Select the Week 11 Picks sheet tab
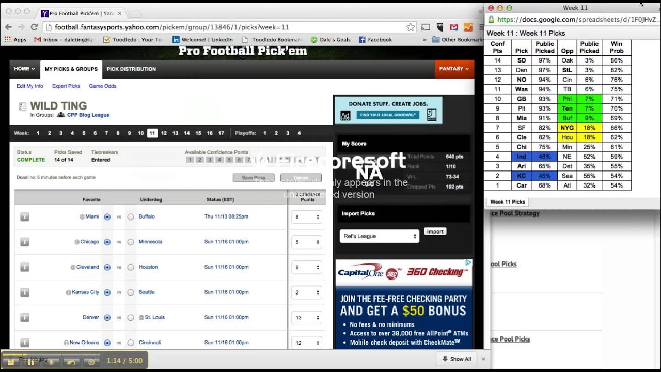 pyautogui.click(x=507, y=202)
